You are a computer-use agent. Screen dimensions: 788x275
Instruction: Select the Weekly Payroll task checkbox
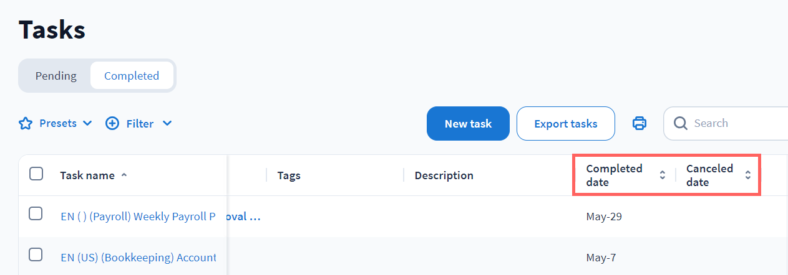(x=36, y=215)
